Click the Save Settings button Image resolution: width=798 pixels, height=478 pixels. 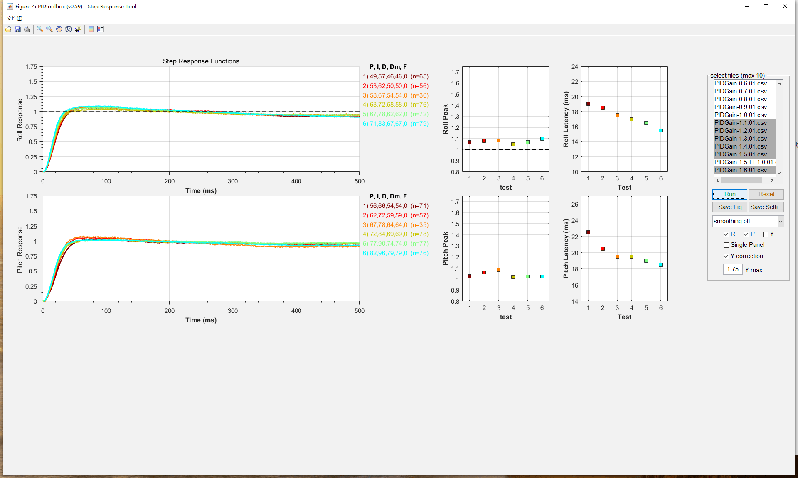[766, 207]
